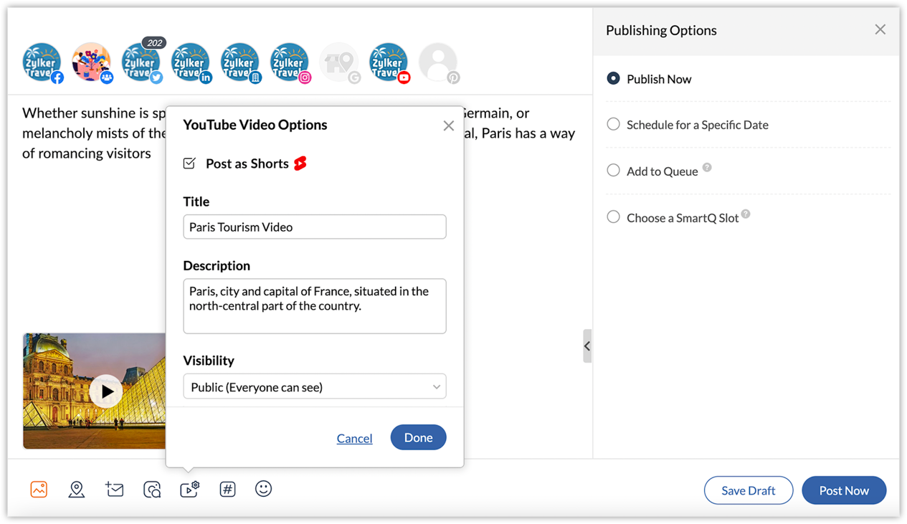The height and width of the screenshot is (524, 907).
Task: Click the add location pin icon
Action: (x=77, y=490)
